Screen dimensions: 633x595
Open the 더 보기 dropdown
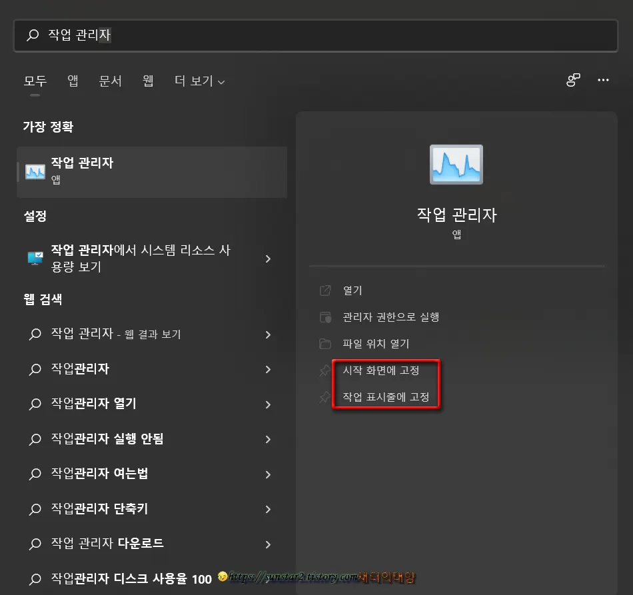pyautogui.click(x=199, y=80)
